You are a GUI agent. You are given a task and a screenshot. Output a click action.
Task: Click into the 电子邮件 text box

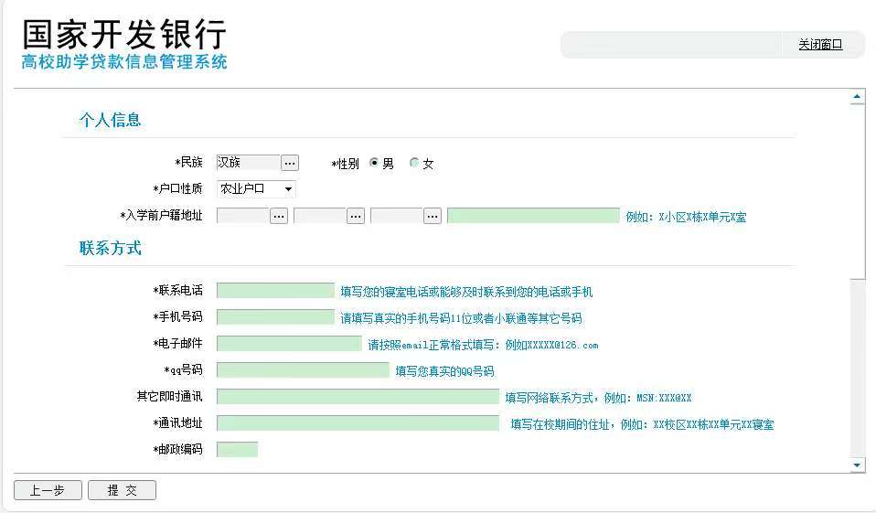pos(289,344)
